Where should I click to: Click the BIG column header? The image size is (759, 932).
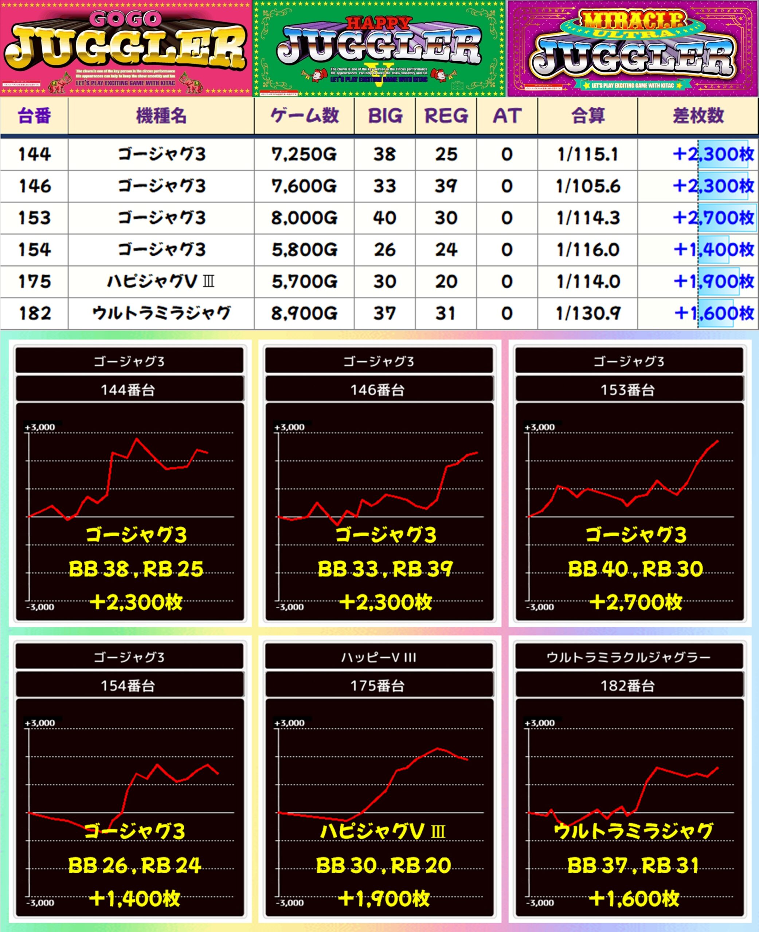(x=385, y=116)
